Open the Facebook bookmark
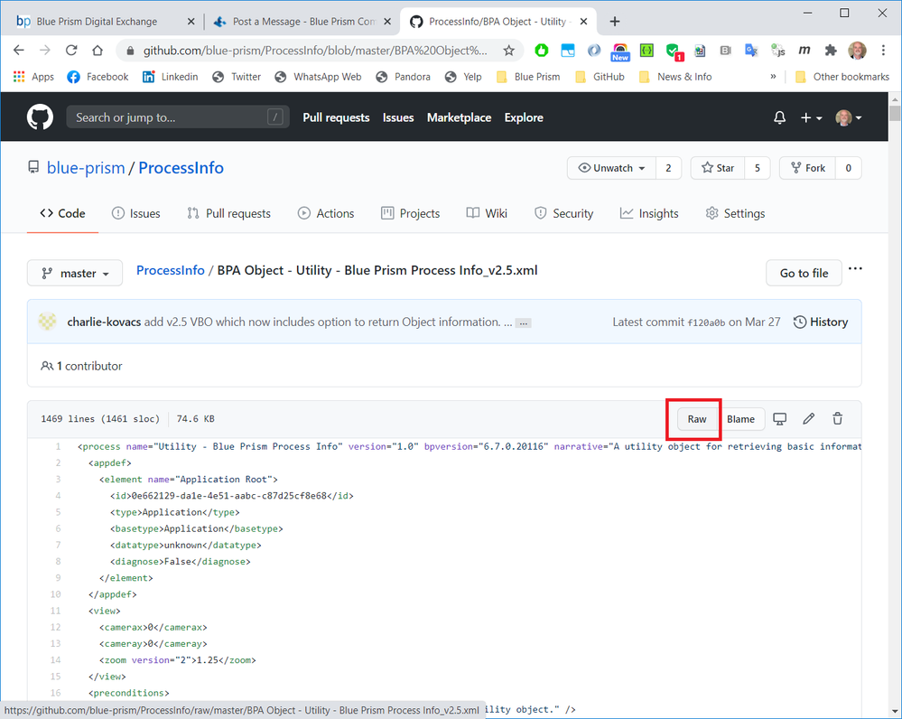Screen dimensions: 902x719 98,77
